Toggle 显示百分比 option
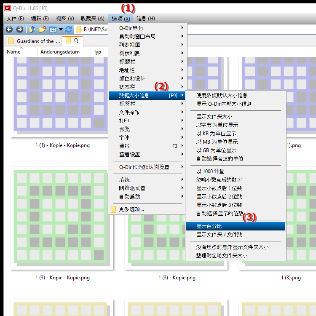 coord(236,226)
